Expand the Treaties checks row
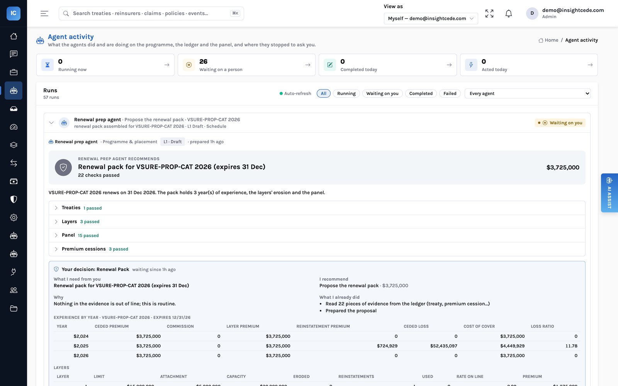The height and width of the screenshot is (386, 618). coord(317,208)
